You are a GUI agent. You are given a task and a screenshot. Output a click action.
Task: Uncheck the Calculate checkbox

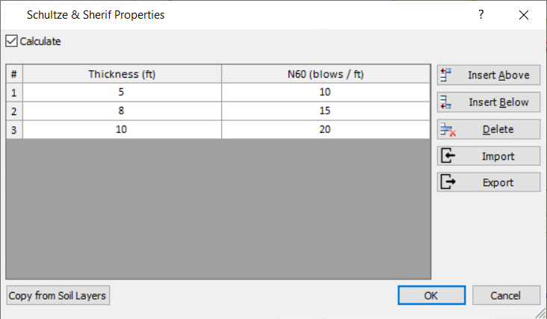click(11, 42)
